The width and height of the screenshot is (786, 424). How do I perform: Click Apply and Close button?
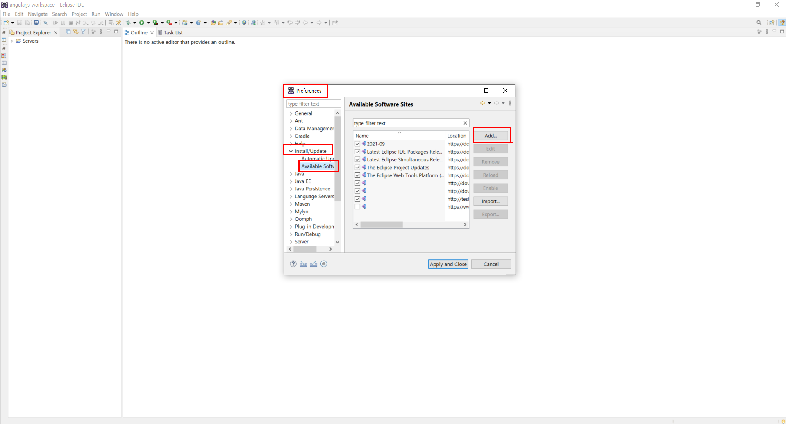point(448,264)
